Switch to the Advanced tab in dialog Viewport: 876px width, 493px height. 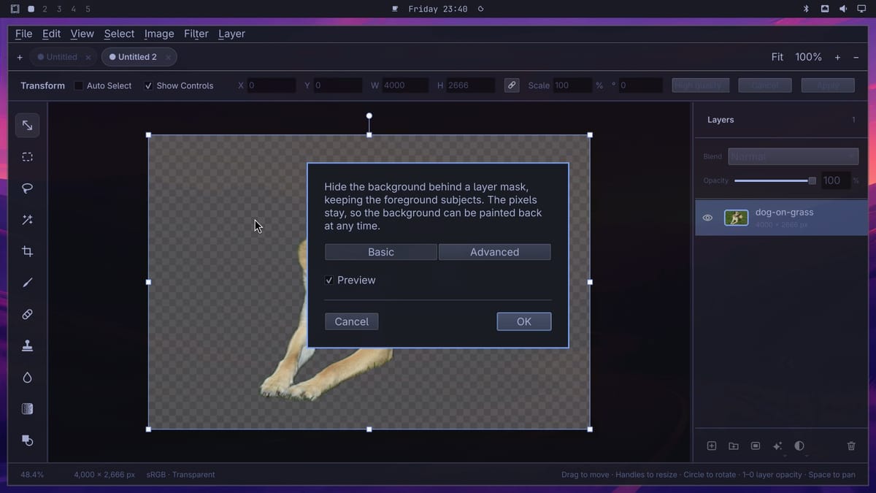click(494, 252)
